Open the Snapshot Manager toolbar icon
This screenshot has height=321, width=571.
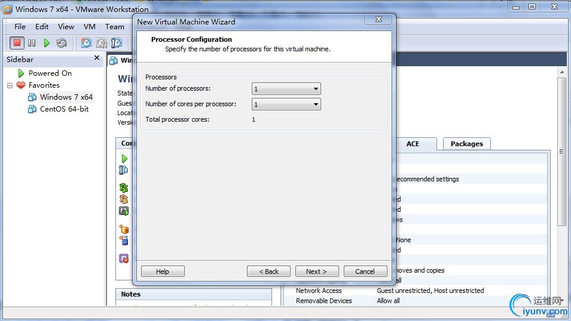[116, 43]
